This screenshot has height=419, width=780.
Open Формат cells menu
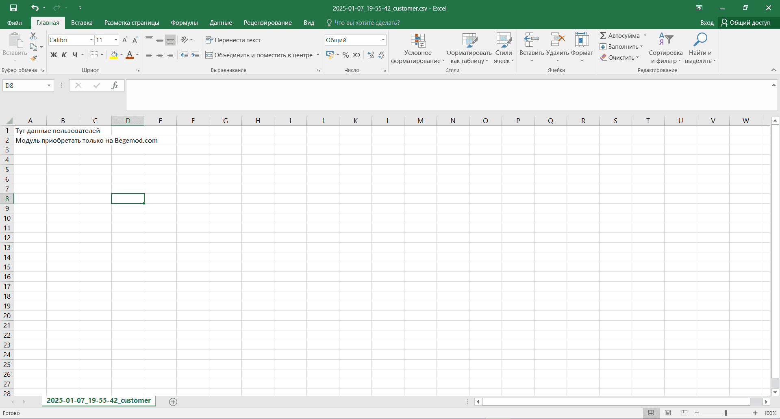click(582, 48)
